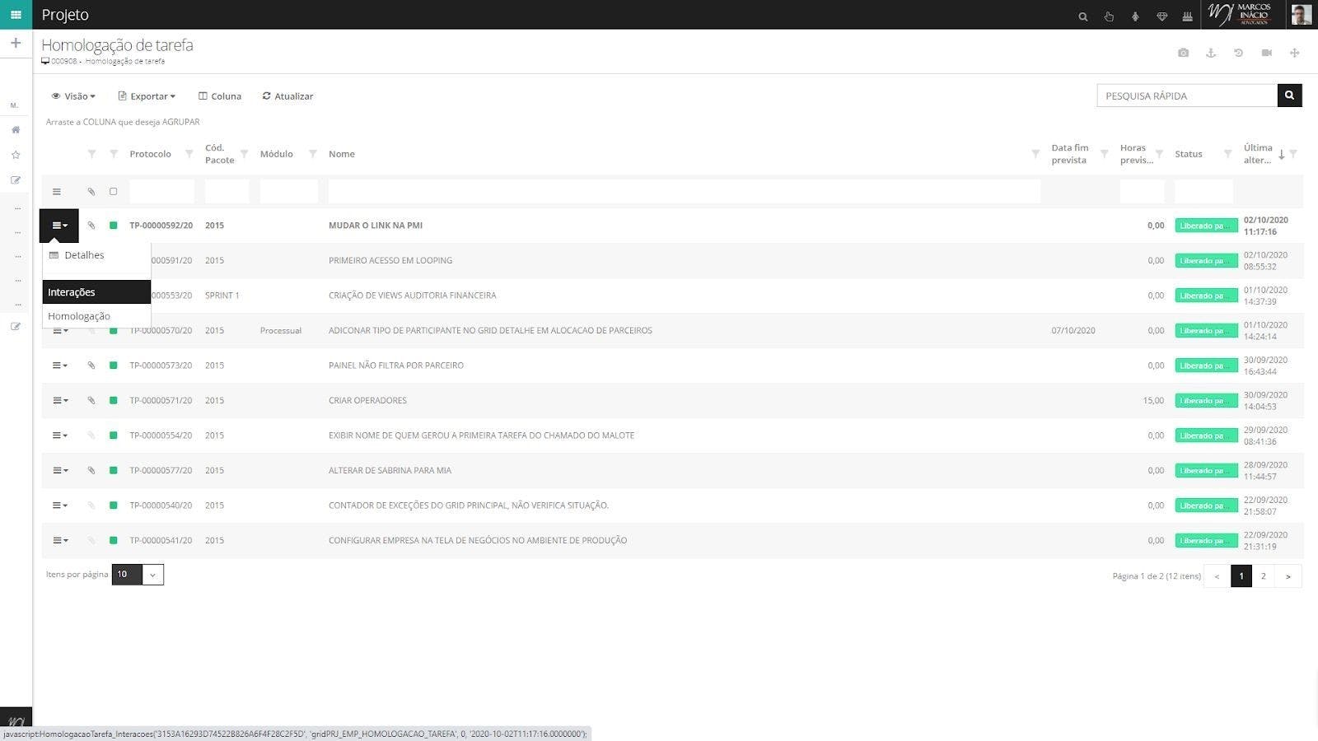Image resolution: width=1318 pixels, height=741 pixels.
Task: Open the main grid menu icon in the top-left corner
Action: [x=16, y=15]
